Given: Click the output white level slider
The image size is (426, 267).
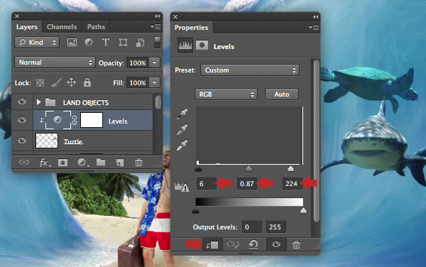Looking at the screenshot, I should (x=303, y=210).
